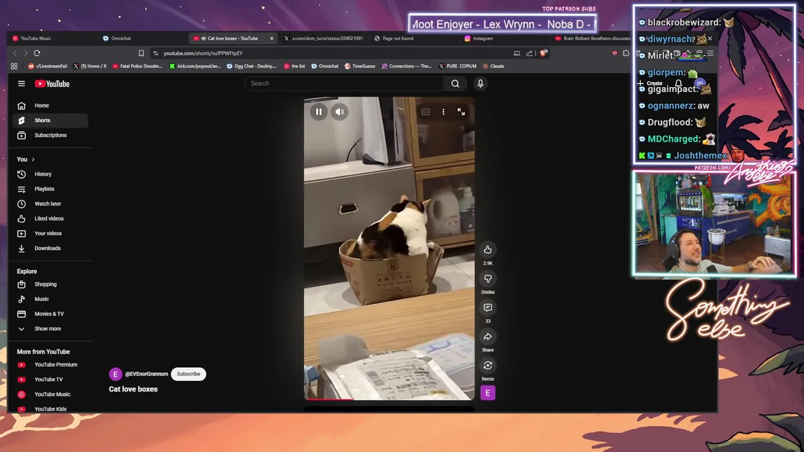Expand Show more in Explore

(x=50, y=328)
